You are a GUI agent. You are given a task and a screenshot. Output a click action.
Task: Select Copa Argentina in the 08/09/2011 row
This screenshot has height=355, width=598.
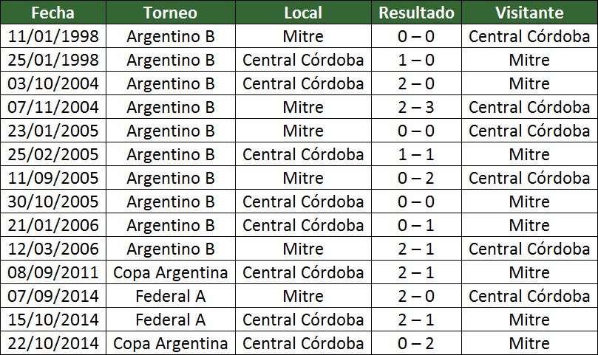170,272
